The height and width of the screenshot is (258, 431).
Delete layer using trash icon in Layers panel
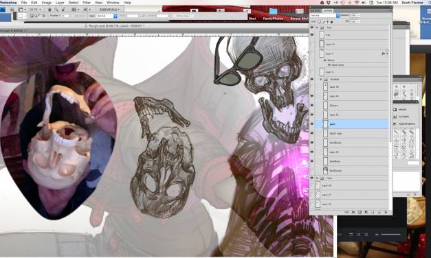(x=386, y=212)
